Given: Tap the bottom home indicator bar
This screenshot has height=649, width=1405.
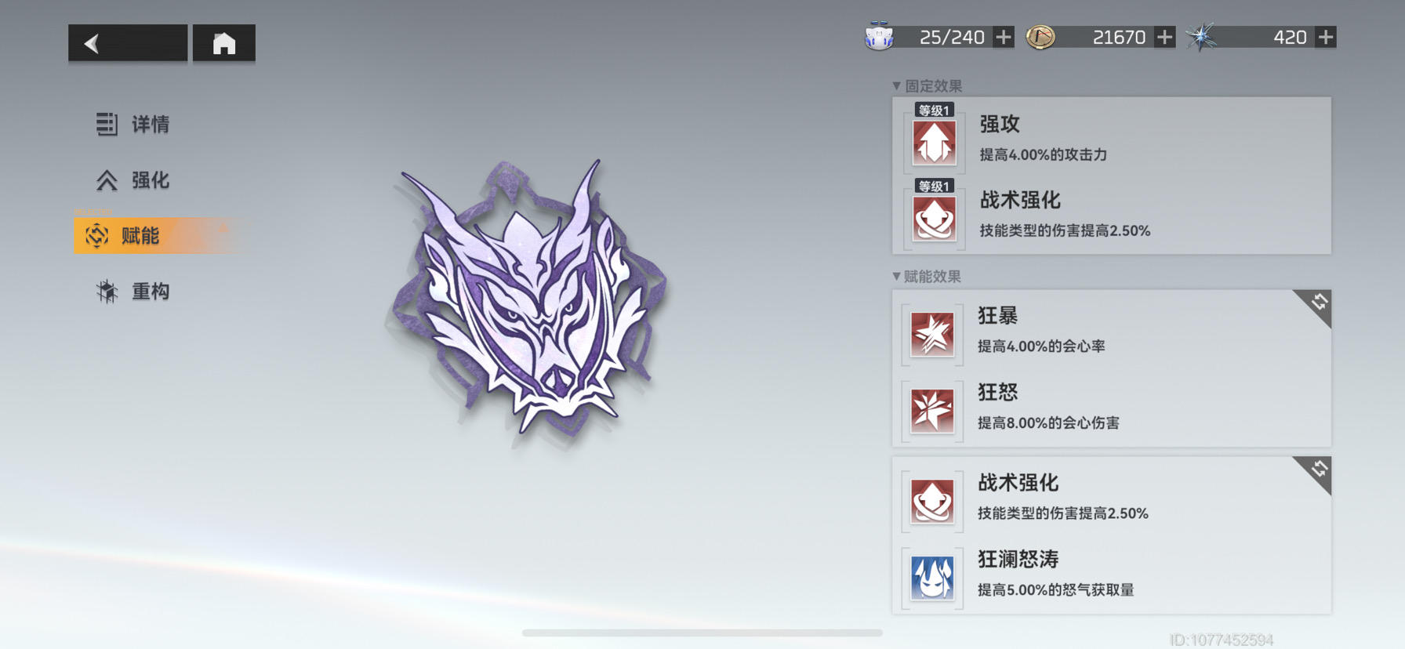Looking at the screenshot, I should (702, 633).
